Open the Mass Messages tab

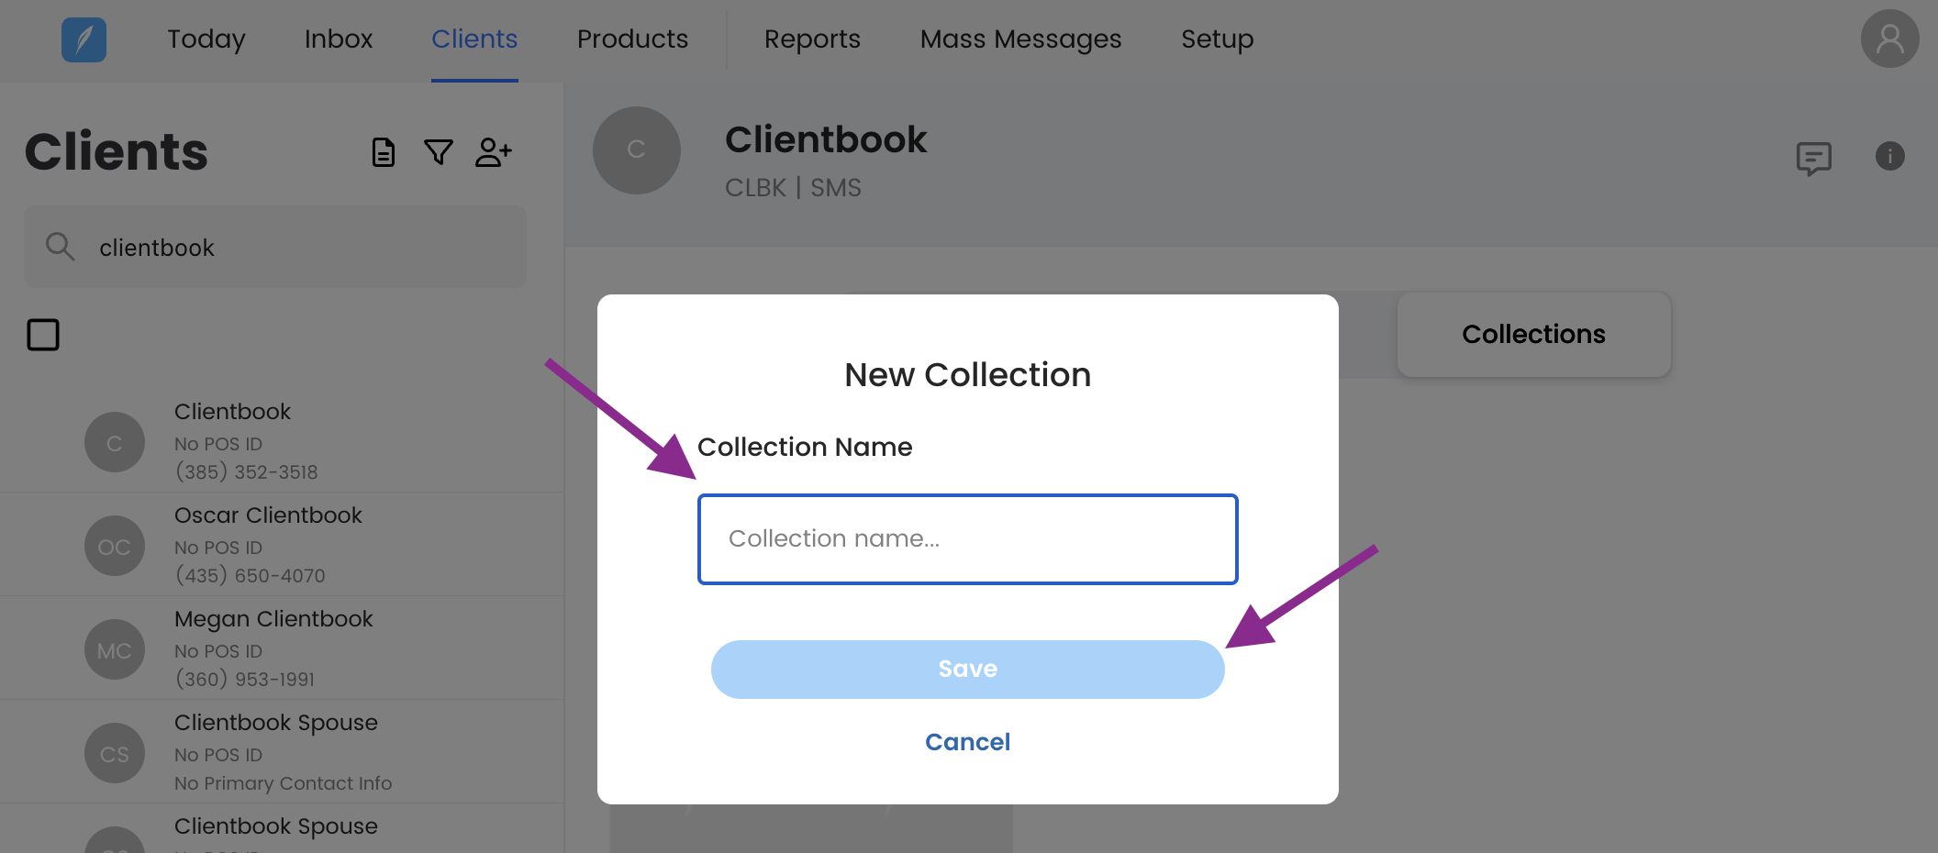(1020, 39)
